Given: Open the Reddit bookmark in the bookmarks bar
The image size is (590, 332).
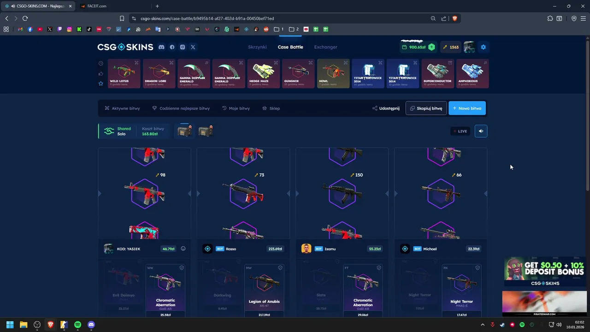Looking at the screenshot, I should 266,29.
